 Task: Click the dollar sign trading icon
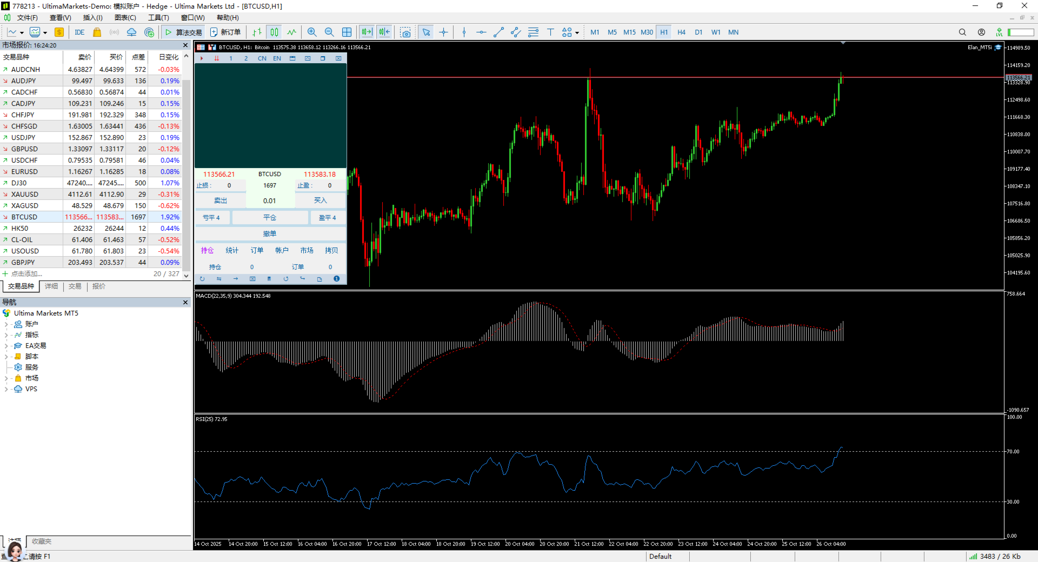pos(59,32)
